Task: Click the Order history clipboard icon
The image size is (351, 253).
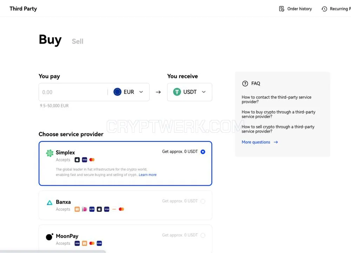Action: pos(282,9)
